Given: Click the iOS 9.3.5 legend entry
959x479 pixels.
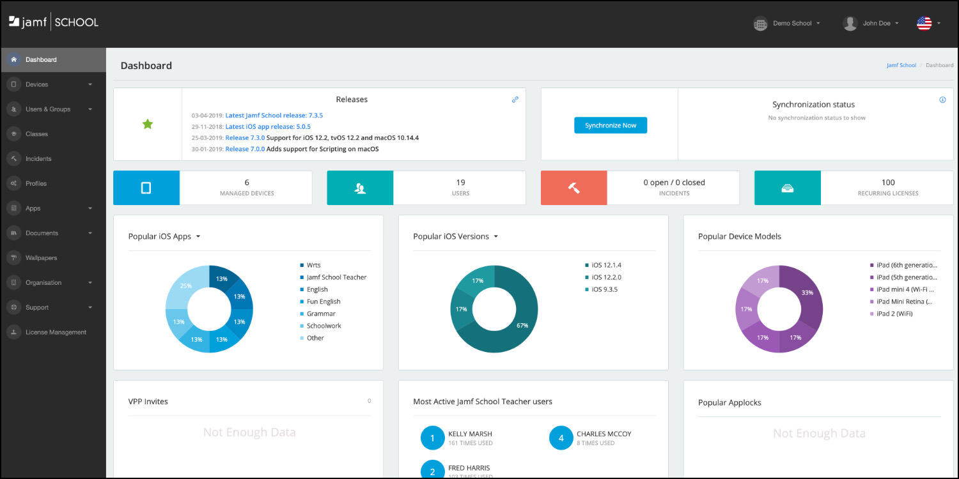Looking at the screenshot, I should [601, 289].
